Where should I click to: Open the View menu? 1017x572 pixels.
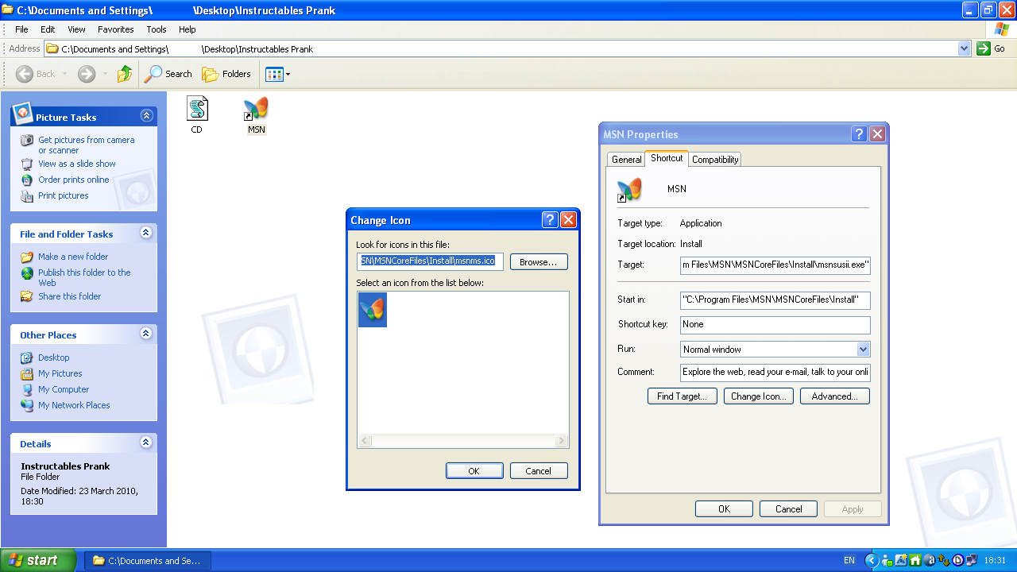point(76,29)
